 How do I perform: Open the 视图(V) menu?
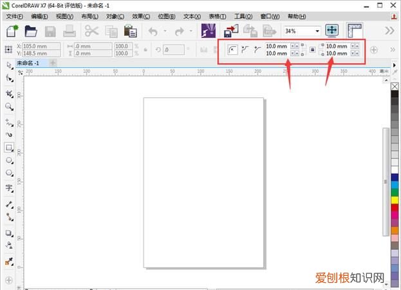(x=65, y=17)
